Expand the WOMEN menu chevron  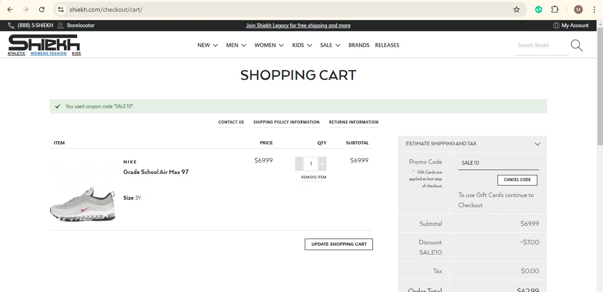(x=281, y=45)
